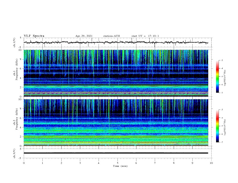Click time axis tick label '9'
Image resolution: width=238 pixels, height=183 pixels.
click(x=192, y=163)
